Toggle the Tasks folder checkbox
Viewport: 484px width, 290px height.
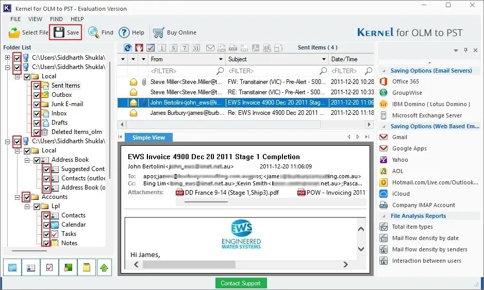click(x=46, y=234)
